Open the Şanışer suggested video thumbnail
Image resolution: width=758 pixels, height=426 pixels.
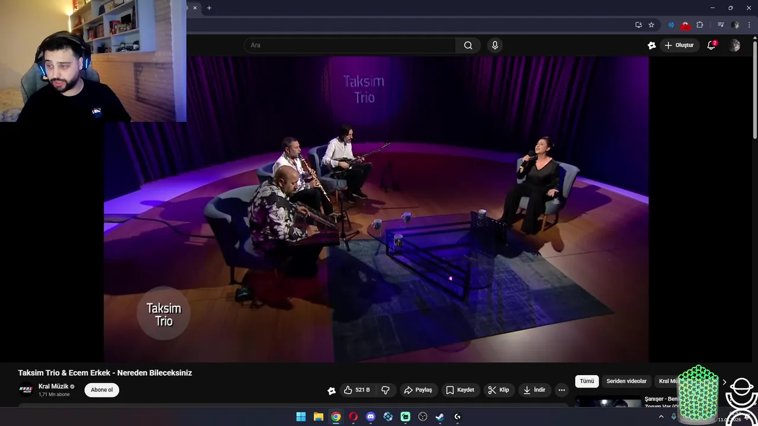(x=608, y=402)
